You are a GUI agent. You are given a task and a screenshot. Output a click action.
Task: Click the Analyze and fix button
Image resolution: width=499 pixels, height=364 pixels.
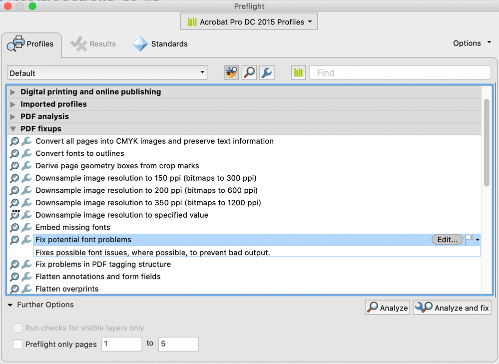point(452,308)
